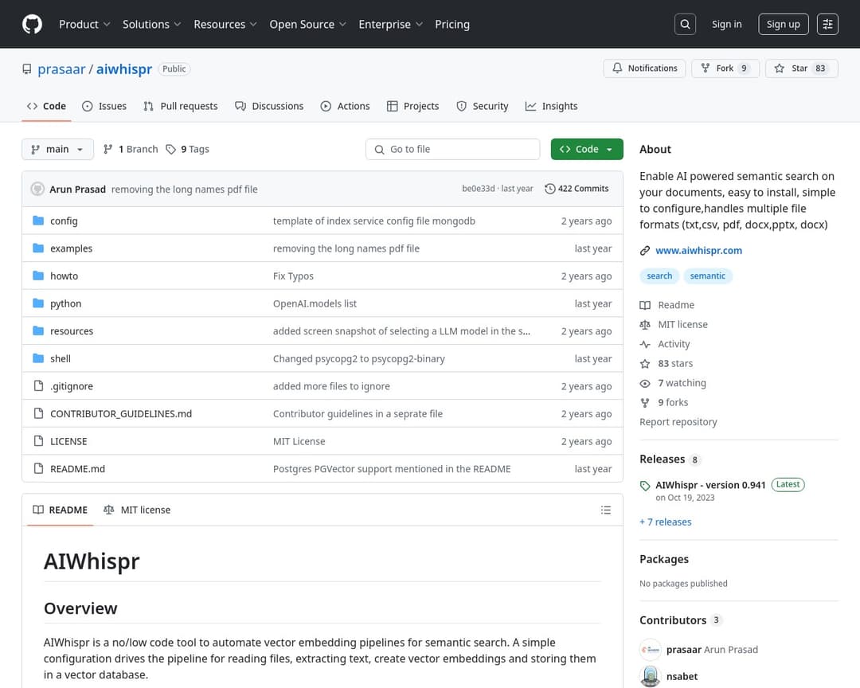Expand the Enterprise menu

point(390,24)
